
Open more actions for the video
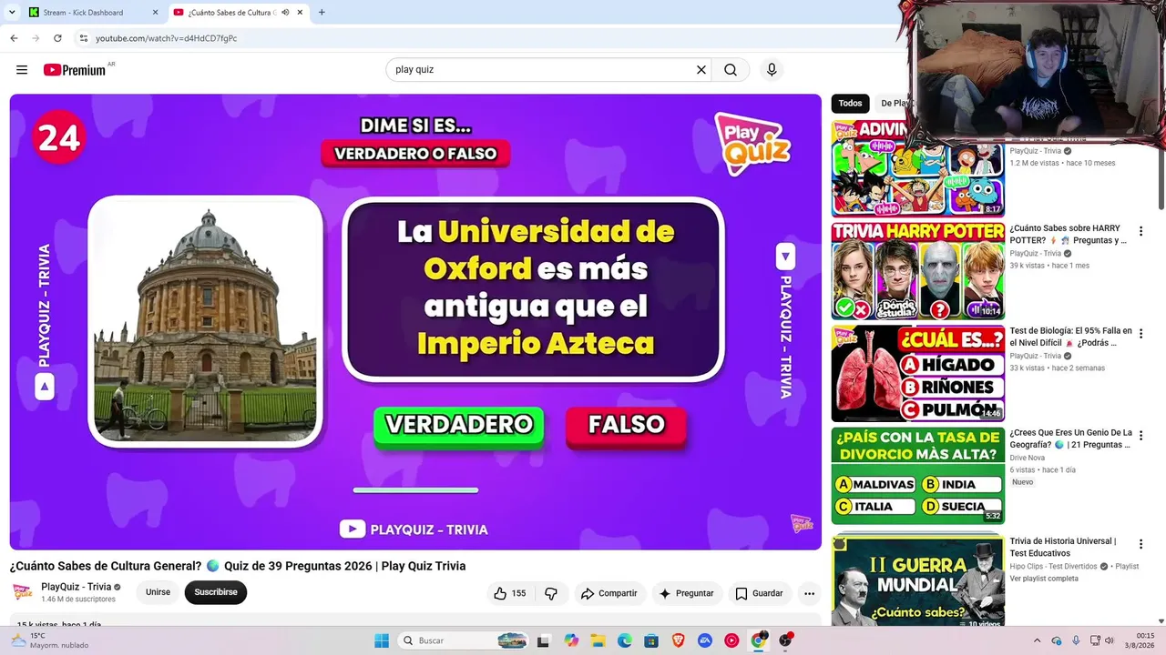click(x=809, y=593)
